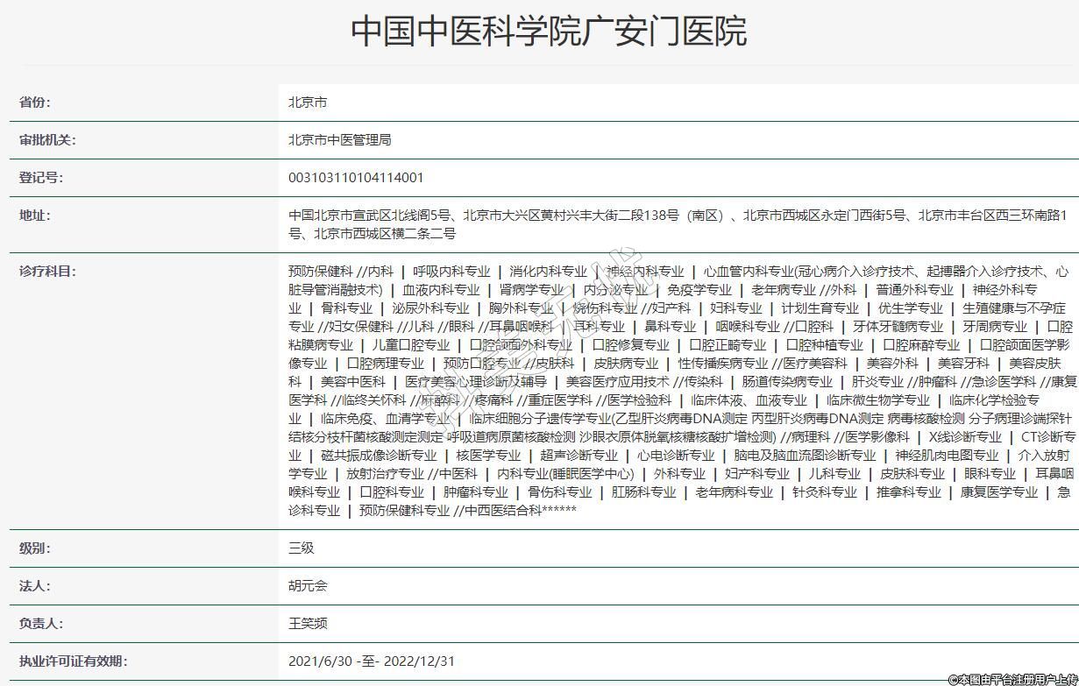This screenshot has width=1079, height=686.
Task: Click the 登记号 row label
Action: [x=41, y=177]
